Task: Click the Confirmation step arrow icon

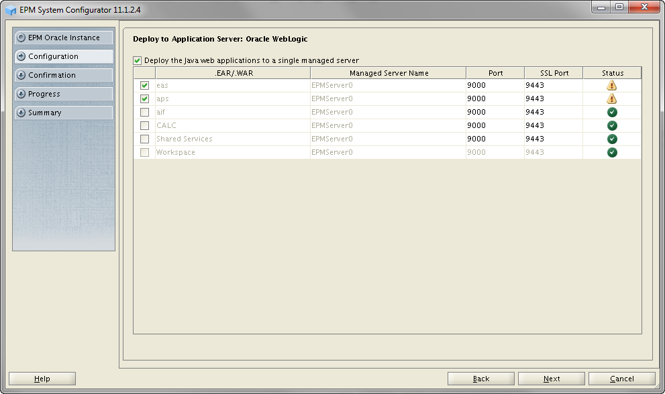Action: [x=21, y=75]
